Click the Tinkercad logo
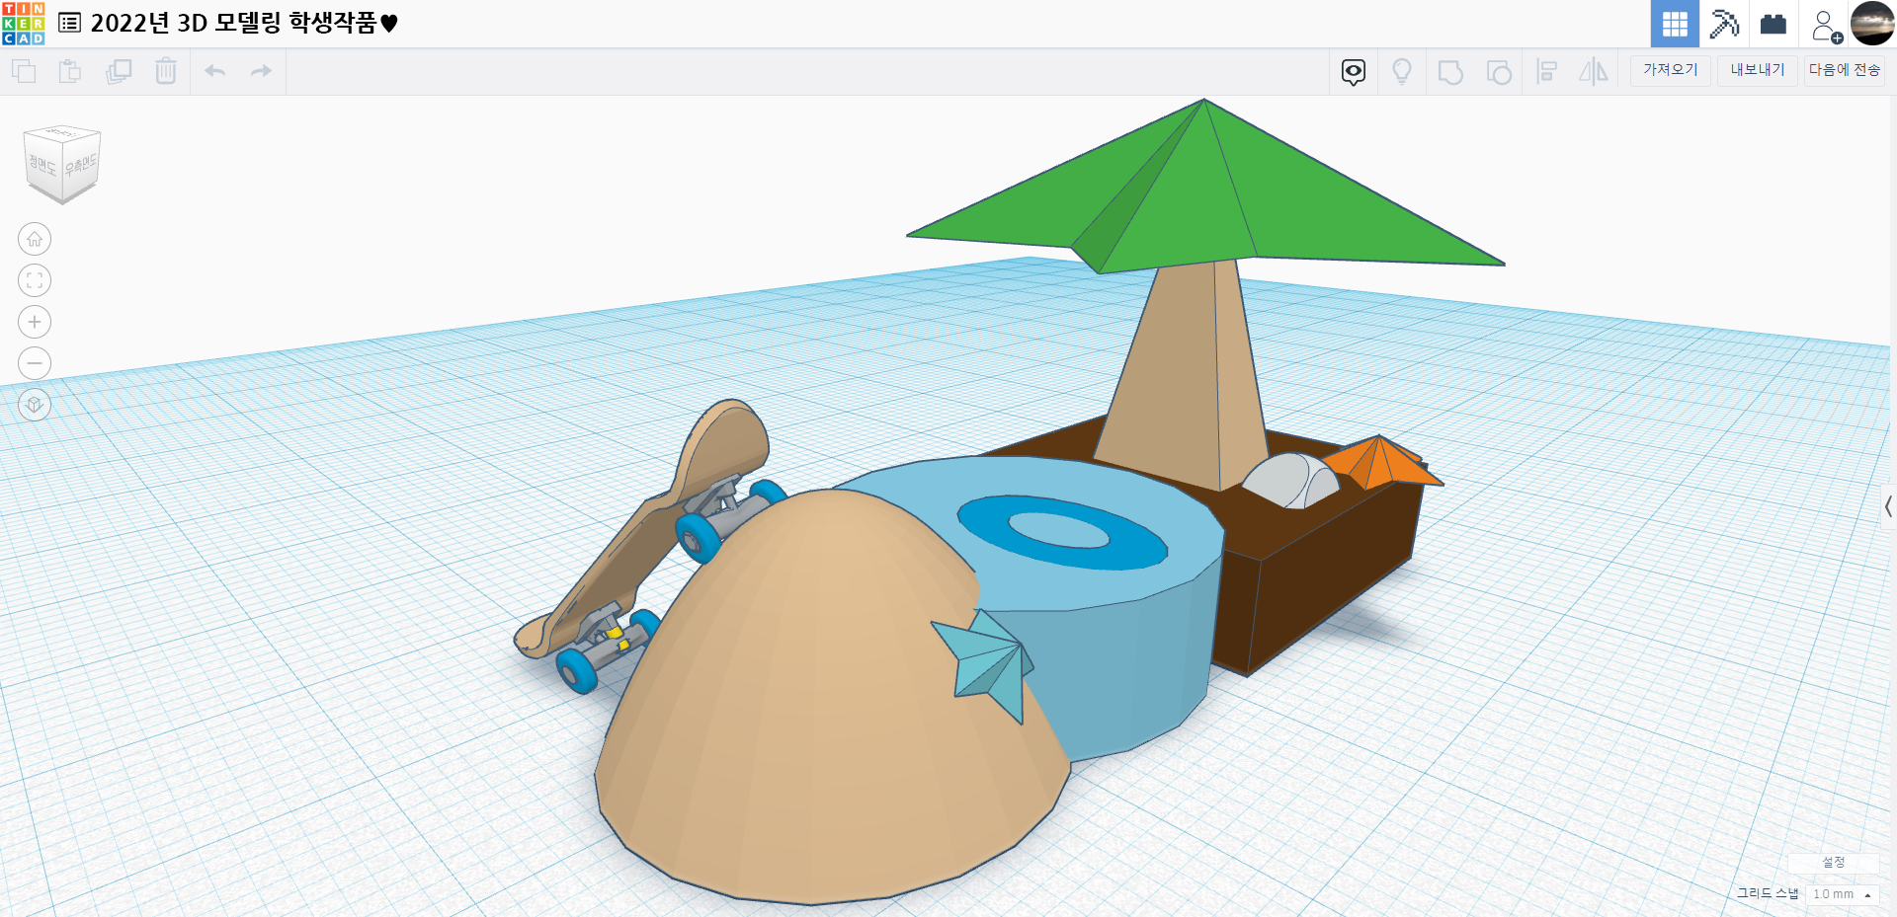 pos(24,24)
